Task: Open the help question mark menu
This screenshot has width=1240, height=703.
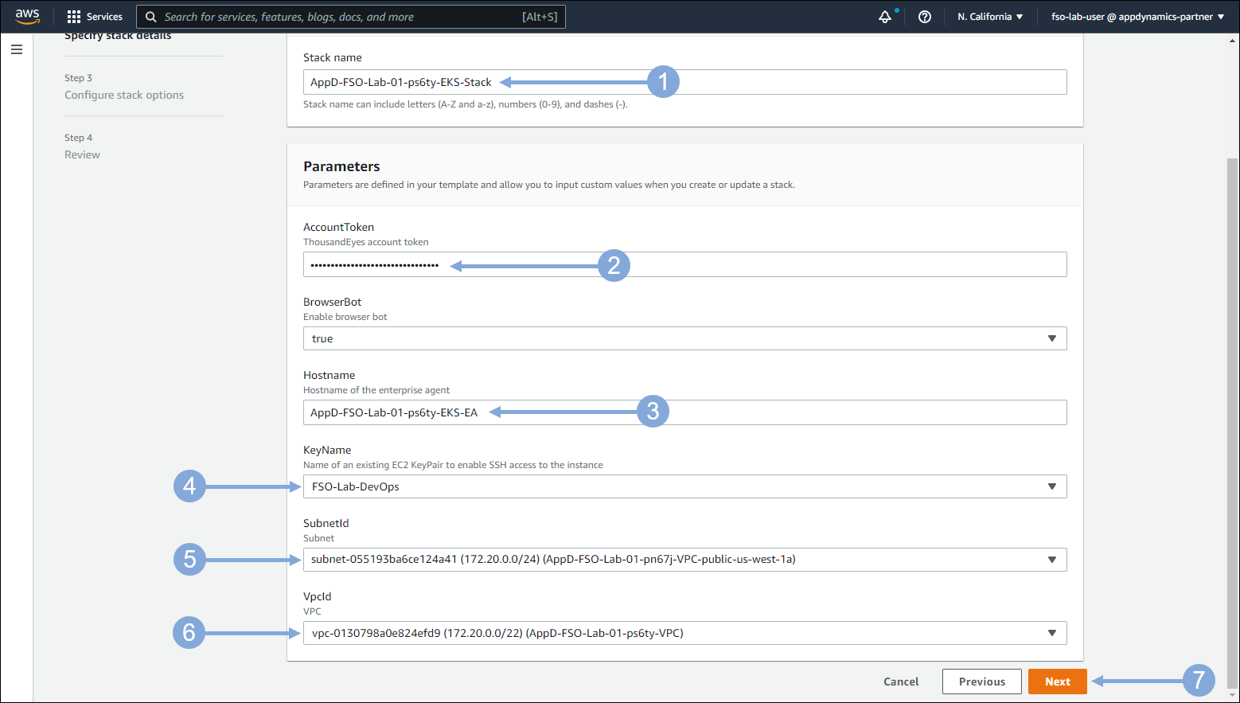Action: (x=925, y=17)
